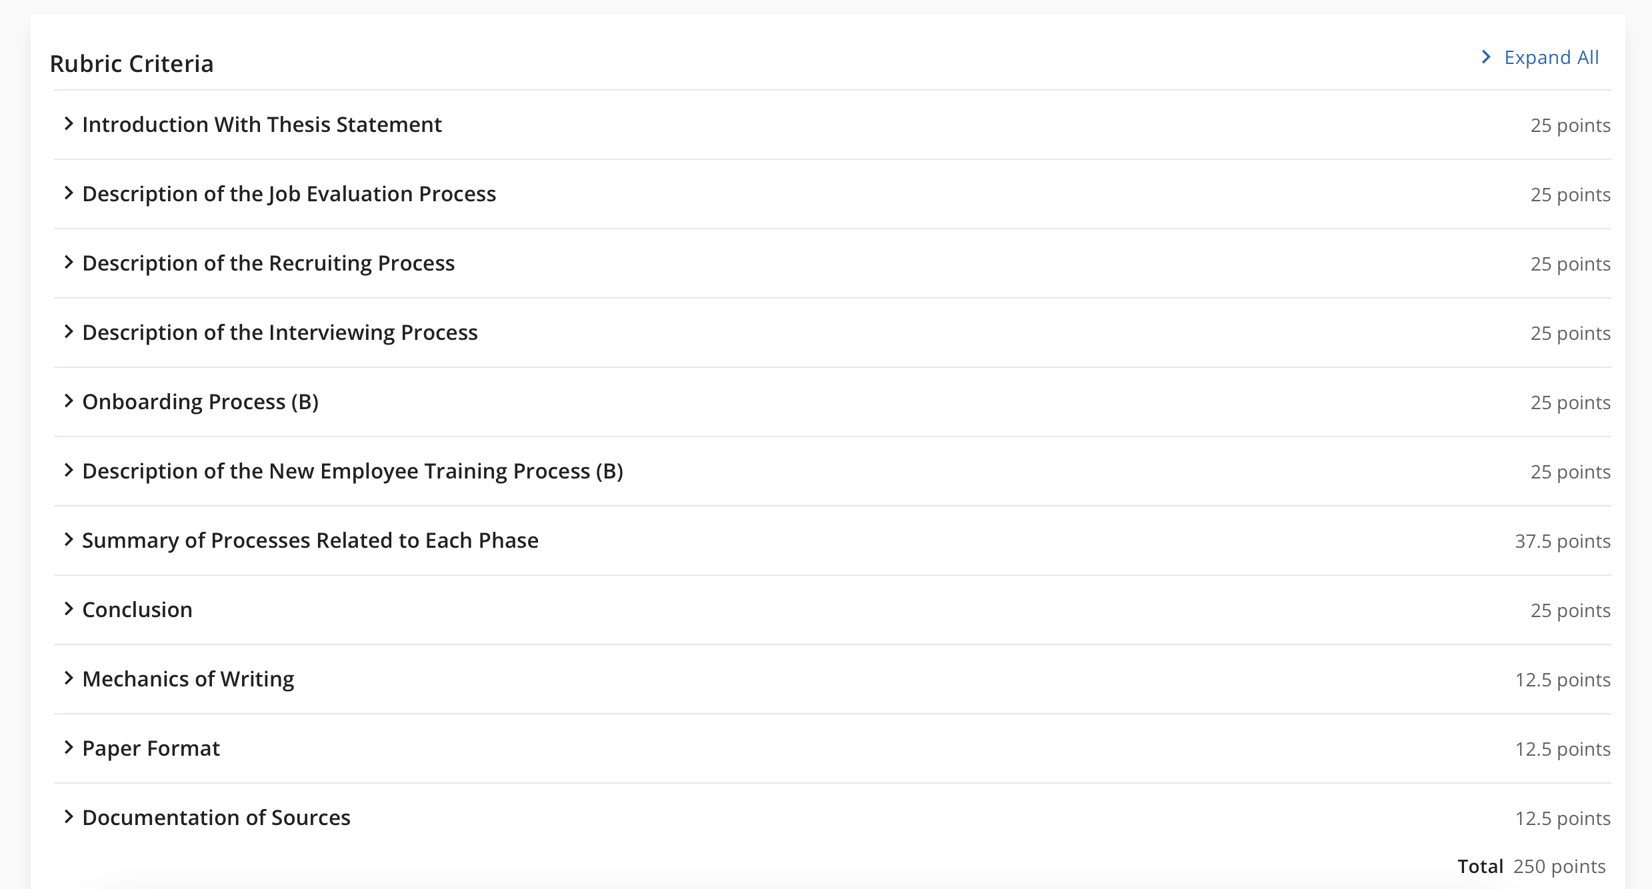
Task: Select Description of the Recruiting Process row
Action: pos(832,263)
